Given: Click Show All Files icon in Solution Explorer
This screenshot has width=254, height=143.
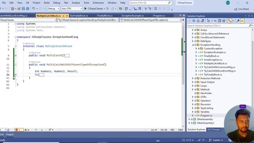Looking at the screenshot, I should point(224,21).
